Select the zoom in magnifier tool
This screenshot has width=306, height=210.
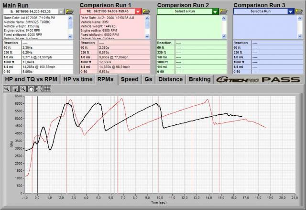(x=7, y=89)
